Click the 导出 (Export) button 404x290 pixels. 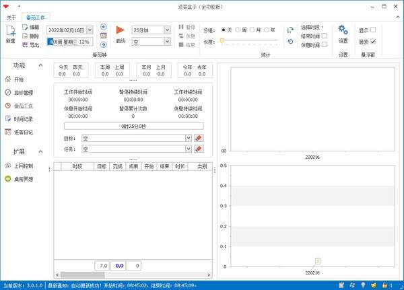[30, 44]
